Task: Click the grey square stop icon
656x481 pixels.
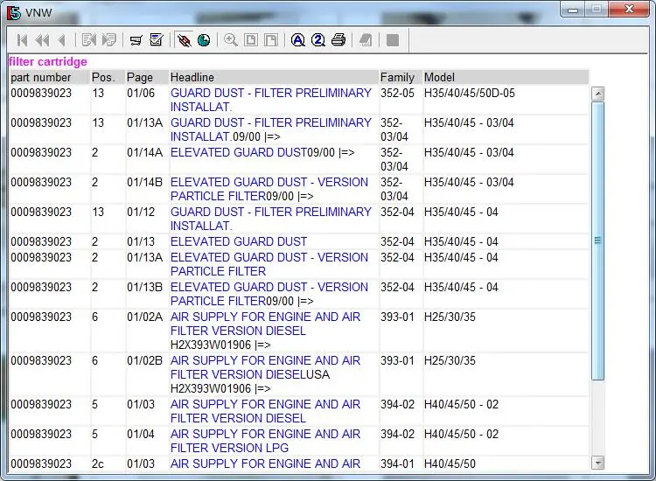Action: click(x=393, y=40)
